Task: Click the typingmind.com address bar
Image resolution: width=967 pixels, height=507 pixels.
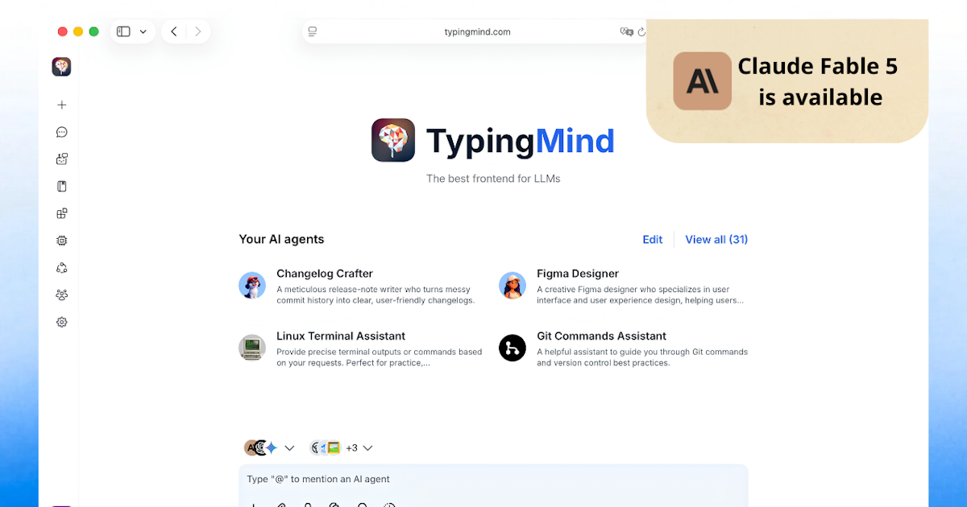Action: pos(477,31)
